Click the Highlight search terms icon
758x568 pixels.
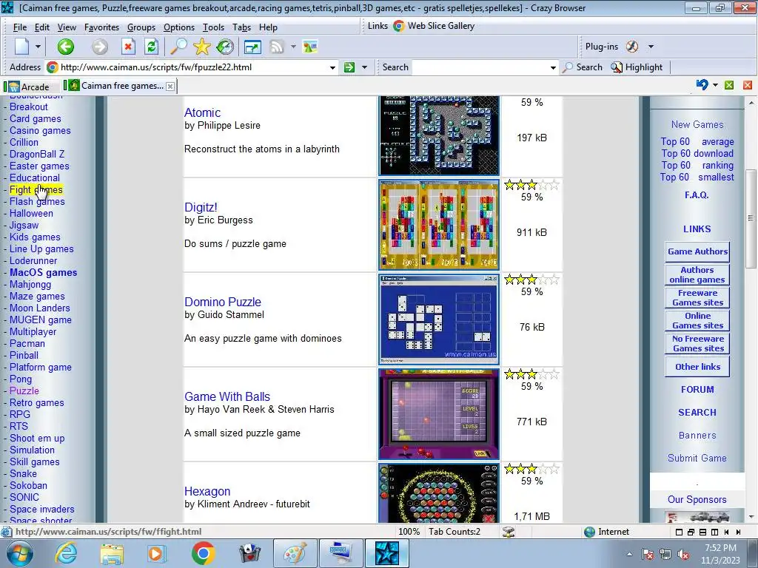point(617,67)
